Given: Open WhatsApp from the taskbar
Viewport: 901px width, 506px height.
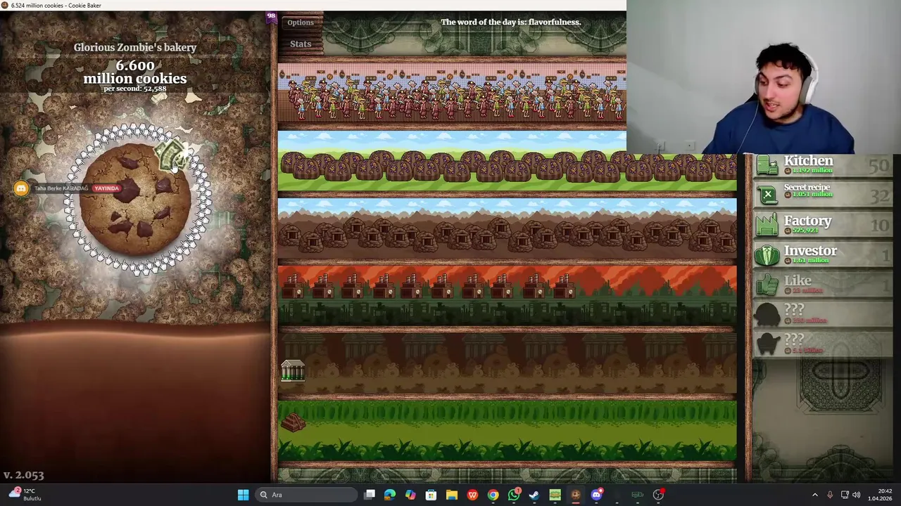Looking at the screenshot, I should (514, 495).
